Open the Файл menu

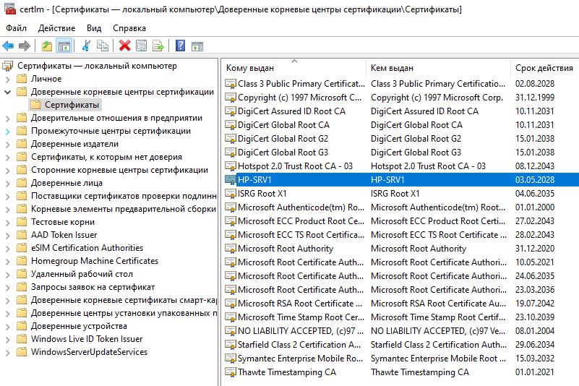click(x=16, y=28)
